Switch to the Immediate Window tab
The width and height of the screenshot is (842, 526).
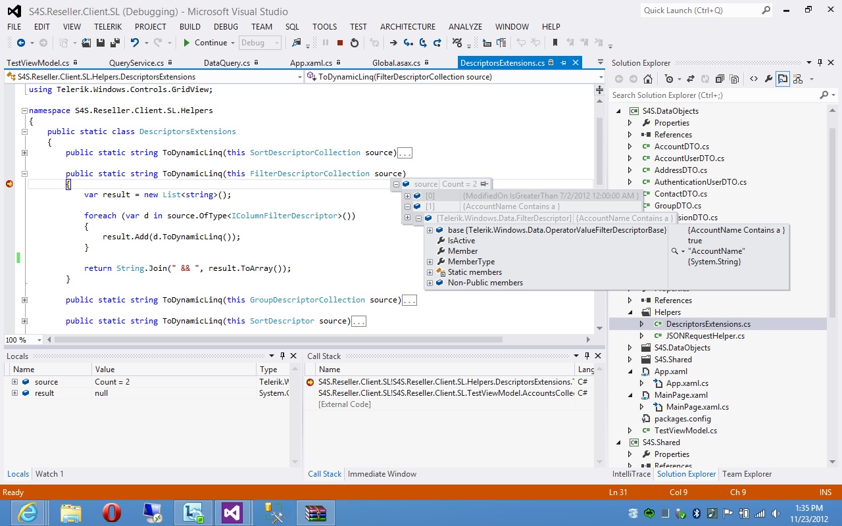382,474
